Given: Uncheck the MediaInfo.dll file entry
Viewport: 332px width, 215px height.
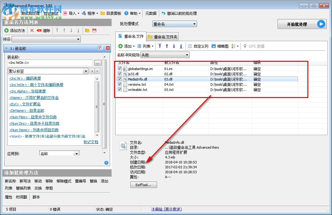Looking at the screenshot, I should (120, 79).
